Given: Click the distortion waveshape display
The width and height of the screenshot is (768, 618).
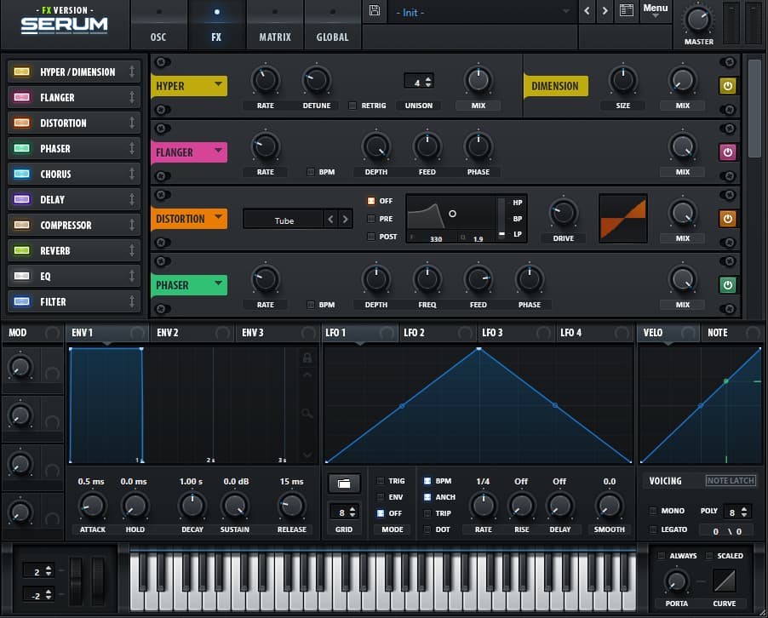Looking at the screenshot, I should (623, 219).
